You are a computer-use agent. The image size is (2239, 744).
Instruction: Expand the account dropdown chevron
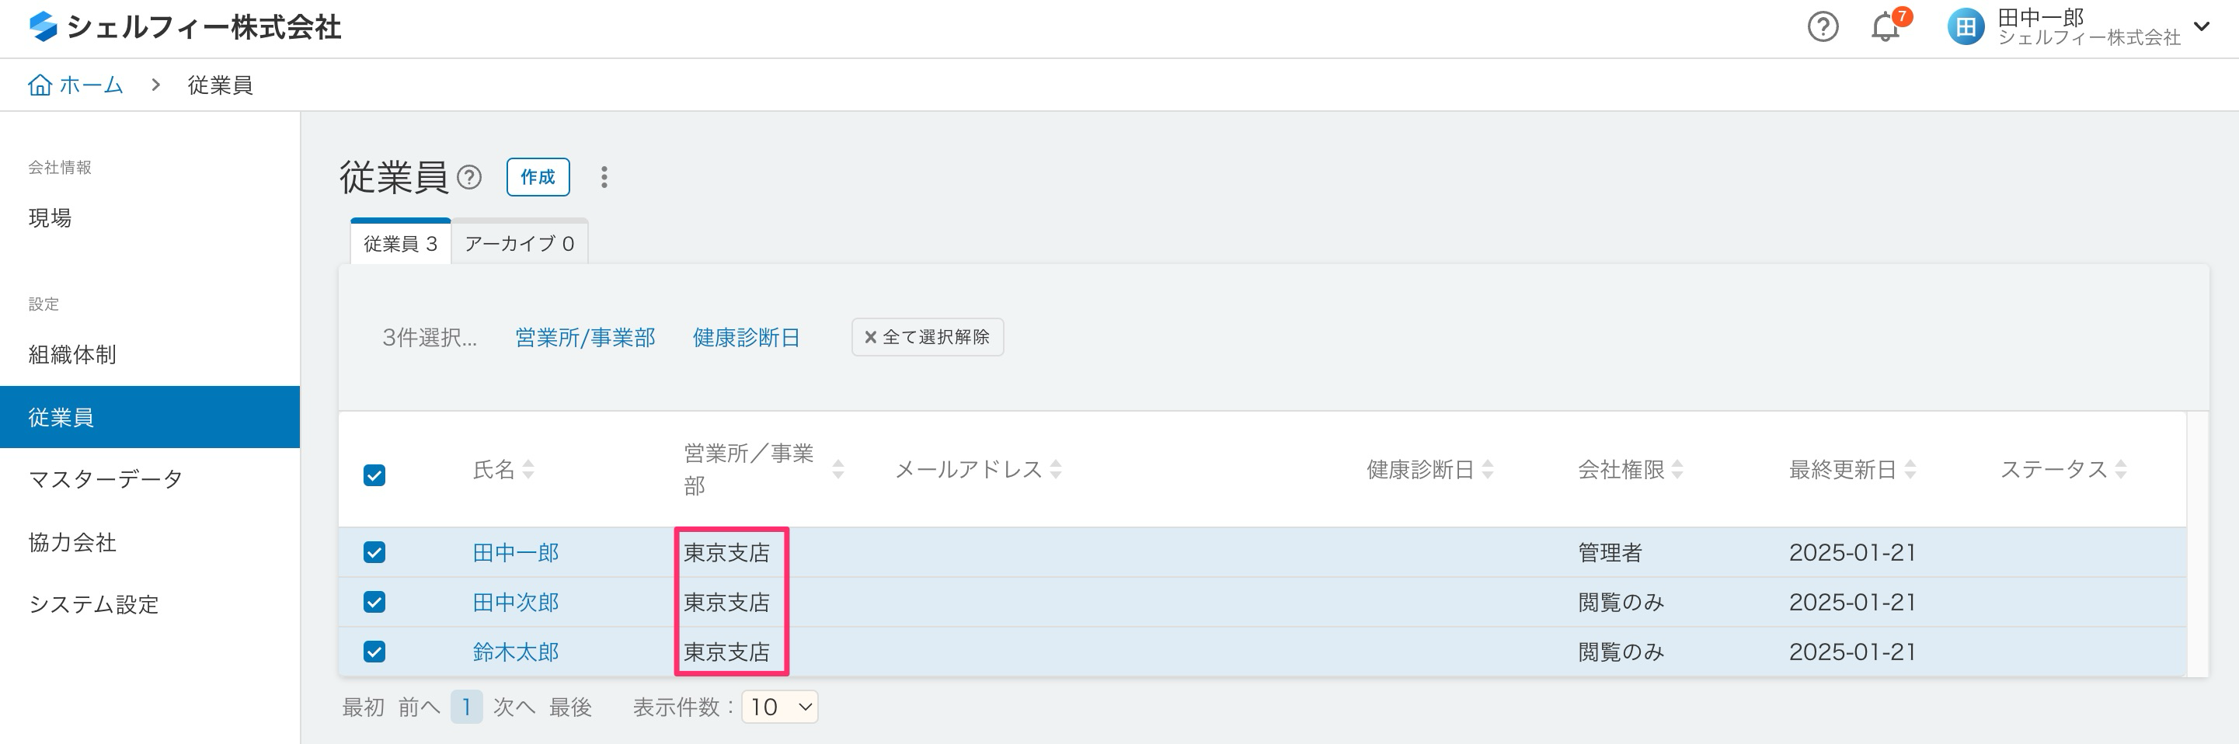point(2202,27)
